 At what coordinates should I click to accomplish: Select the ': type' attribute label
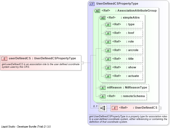point(130,24)
